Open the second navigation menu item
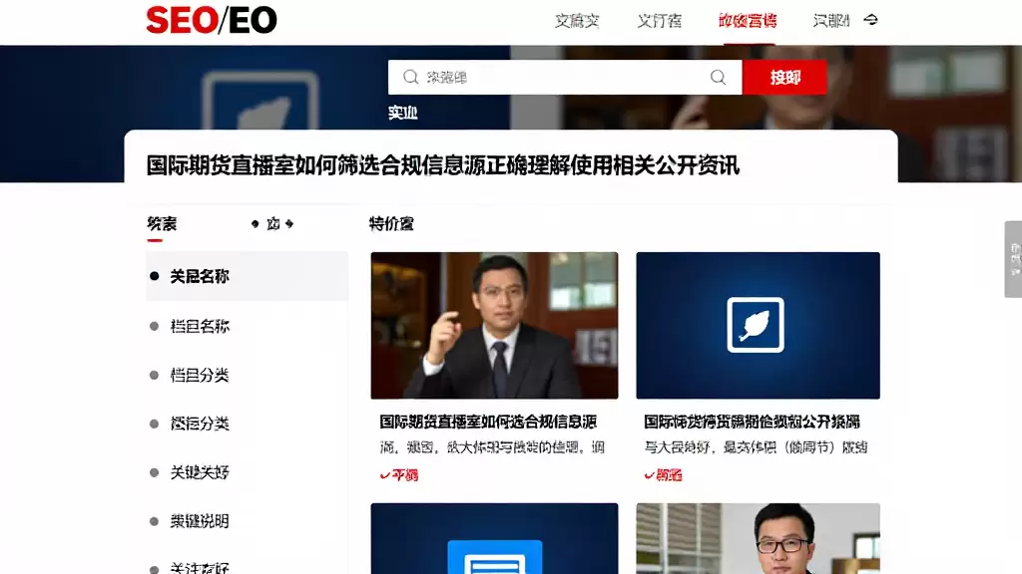The width and height of the screenshot is (1022, 574). click(659, 21)
